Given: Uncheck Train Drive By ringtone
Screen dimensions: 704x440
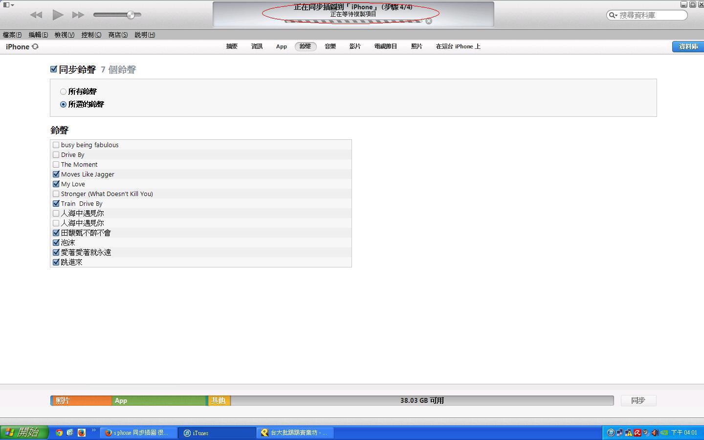Looking at the screenshot, I should point(56,203).
